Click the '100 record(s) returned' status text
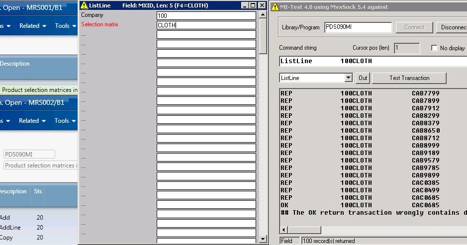This screenshot has height=245, width=467. [x=329, y=241]
